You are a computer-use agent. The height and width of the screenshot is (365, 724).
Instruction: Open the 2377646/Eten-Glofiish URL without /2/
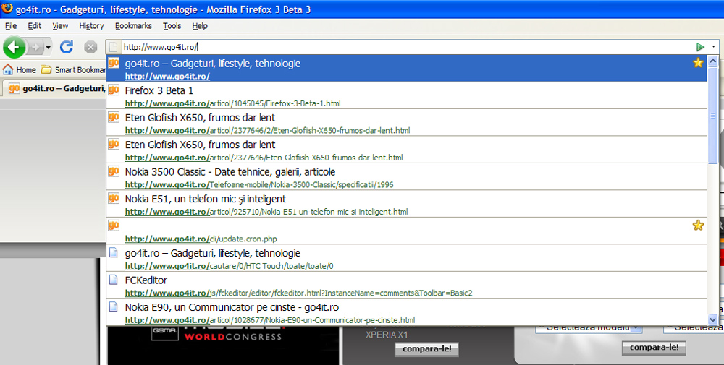pyautogui.click(x=264, y=158)
